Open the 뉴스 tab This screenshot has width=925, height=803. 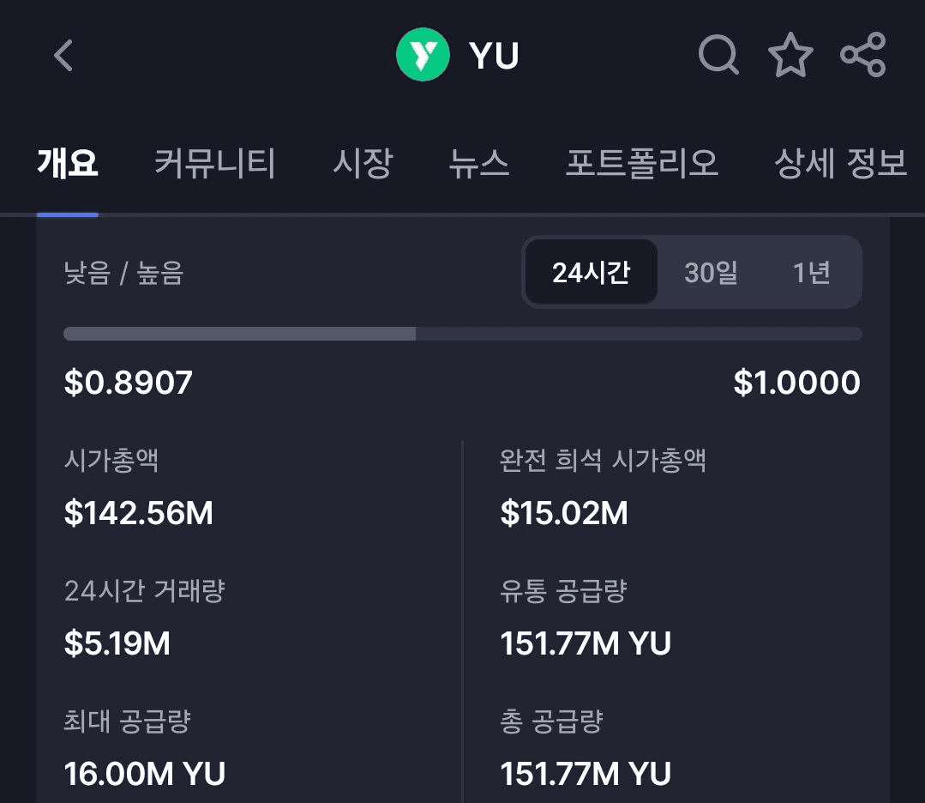(479, 164)
